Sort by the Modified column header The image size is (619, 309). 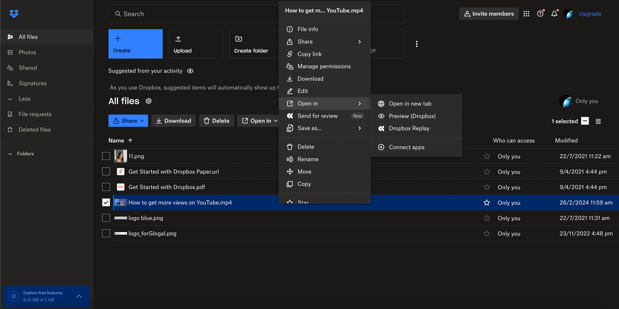click(566, 140)
